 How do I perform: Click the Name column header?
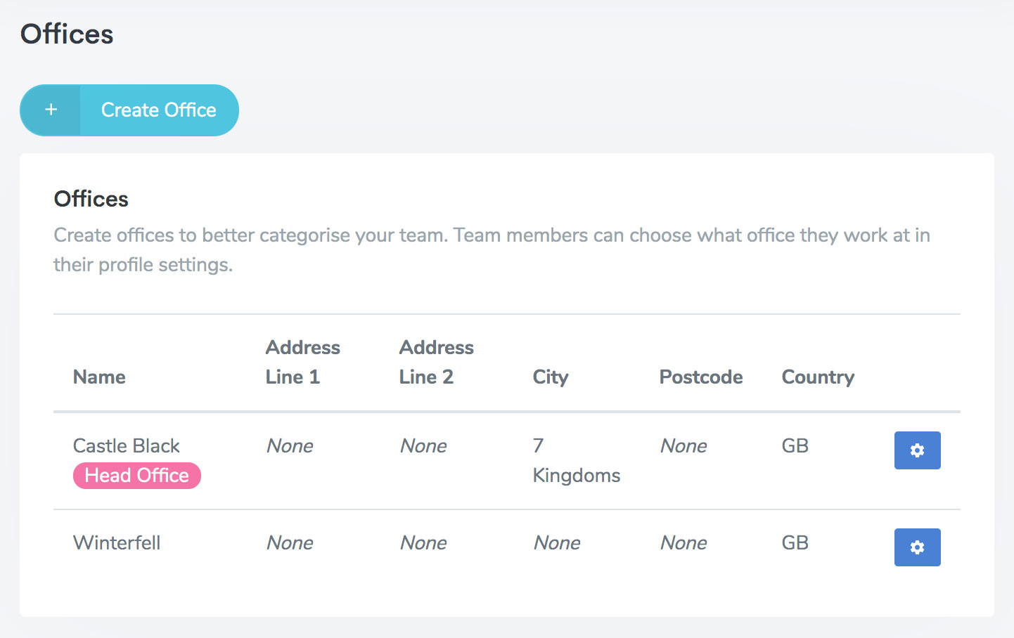pos(99,377)
